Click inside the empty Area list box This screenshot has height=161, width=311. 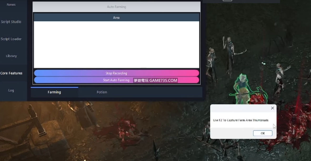click(116, 45)
